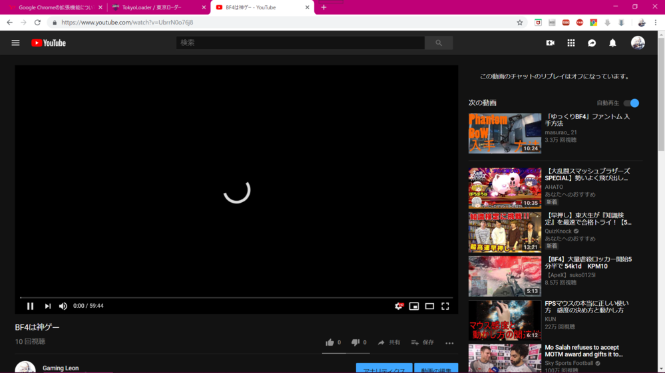The image size is (665, 373).
Task: Open the YouTube apps grid
Action: pos(570,43)
